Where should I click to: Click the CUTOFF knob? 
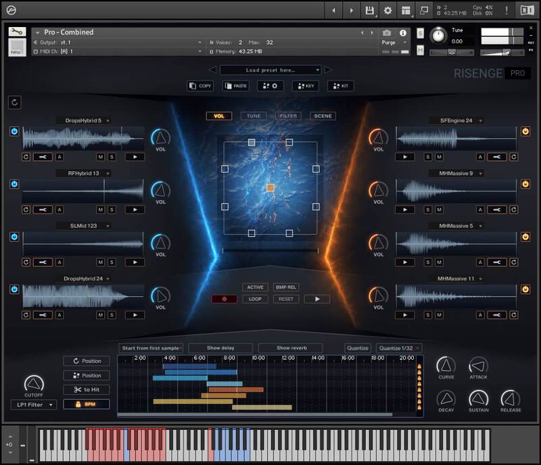pyautogui.click(x=33, y=384)
